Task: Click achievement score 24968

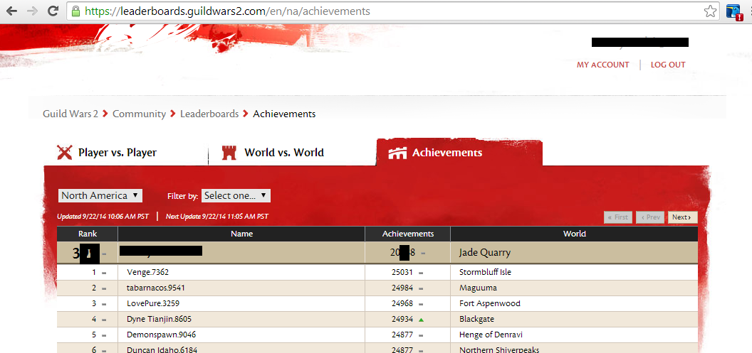Action: point(402,304)
